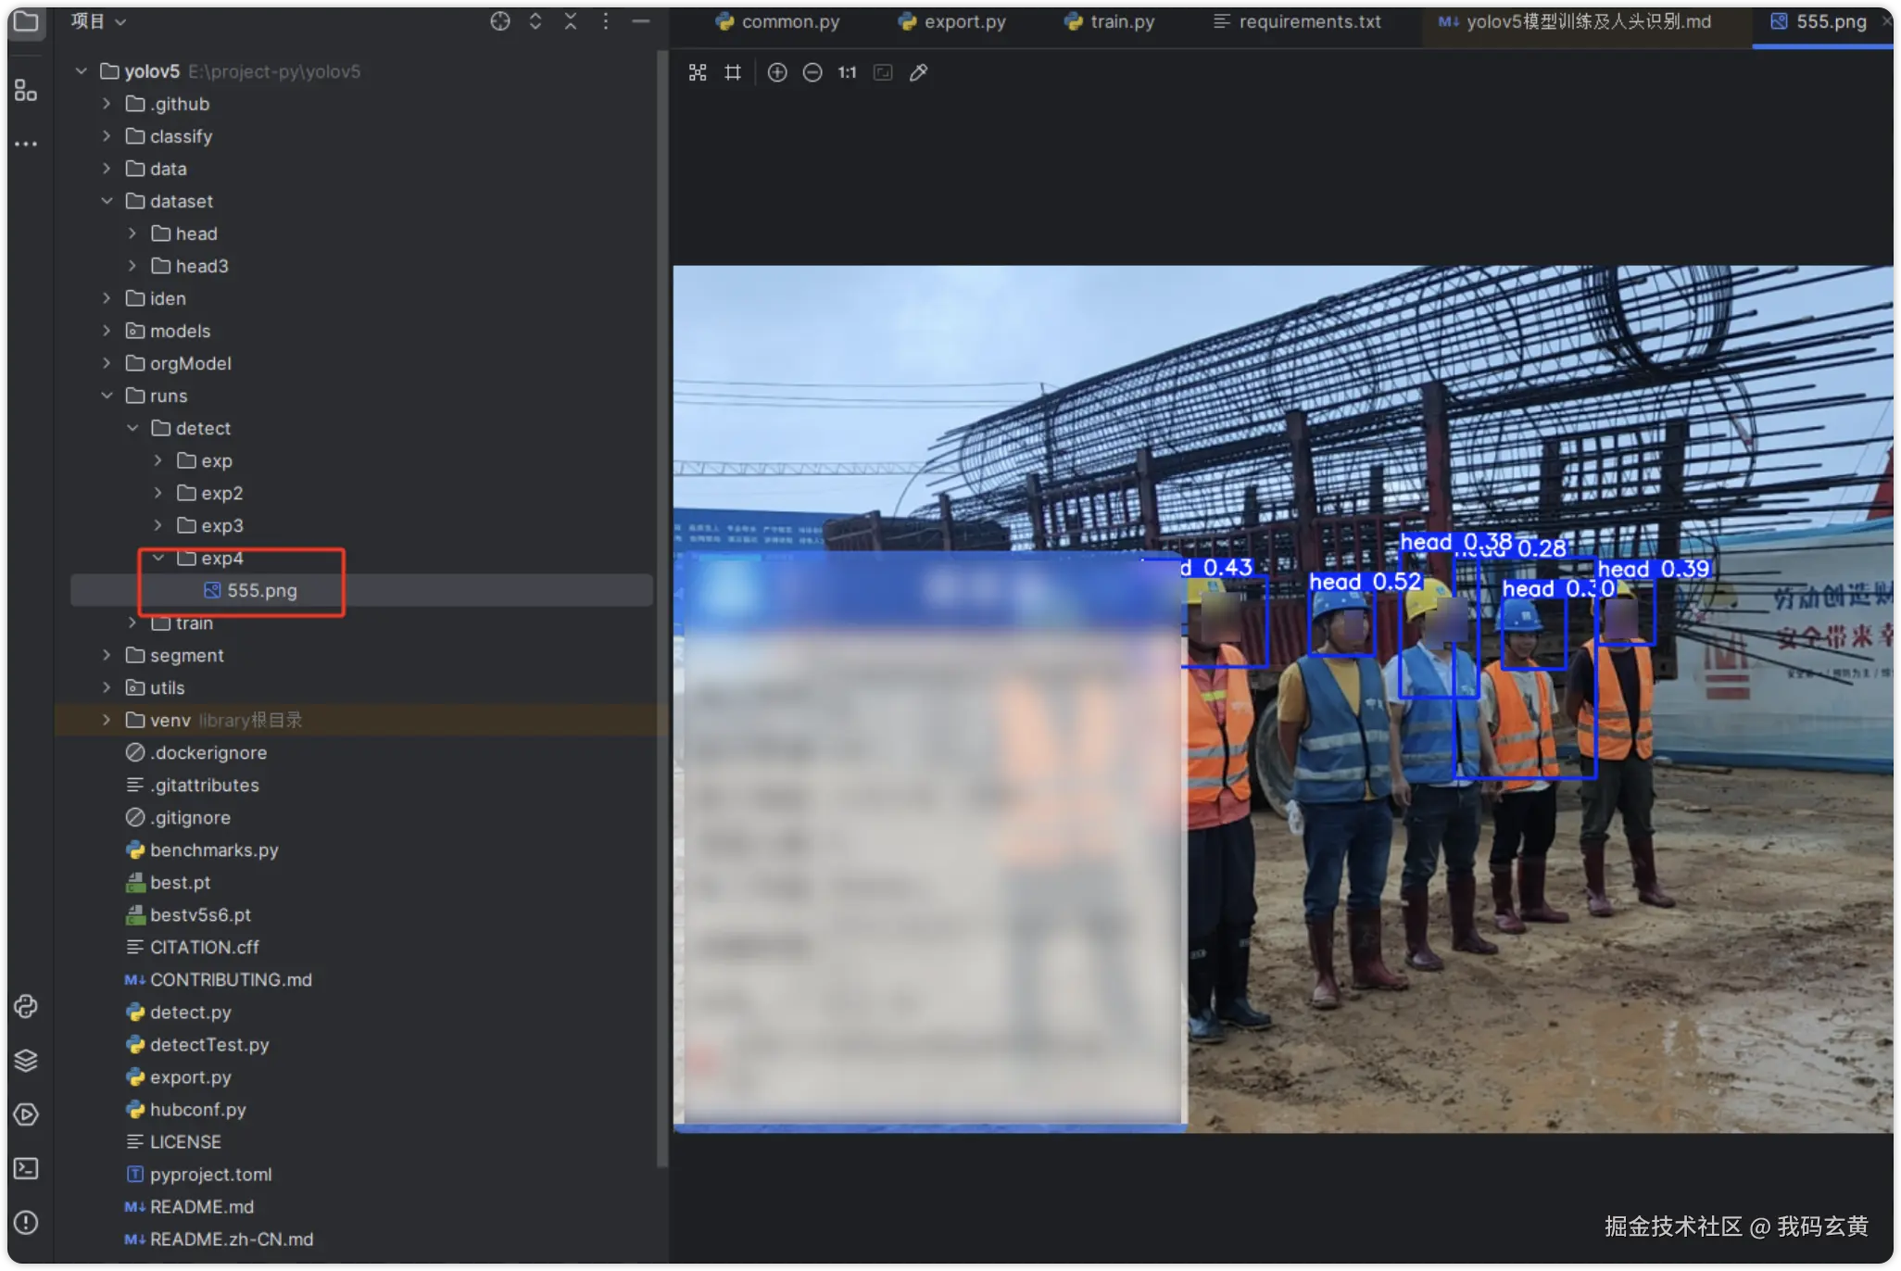Click the project tree vertical scrollbar
The height and width of the screenshot is (1271, 1901).
pos(661,602)
